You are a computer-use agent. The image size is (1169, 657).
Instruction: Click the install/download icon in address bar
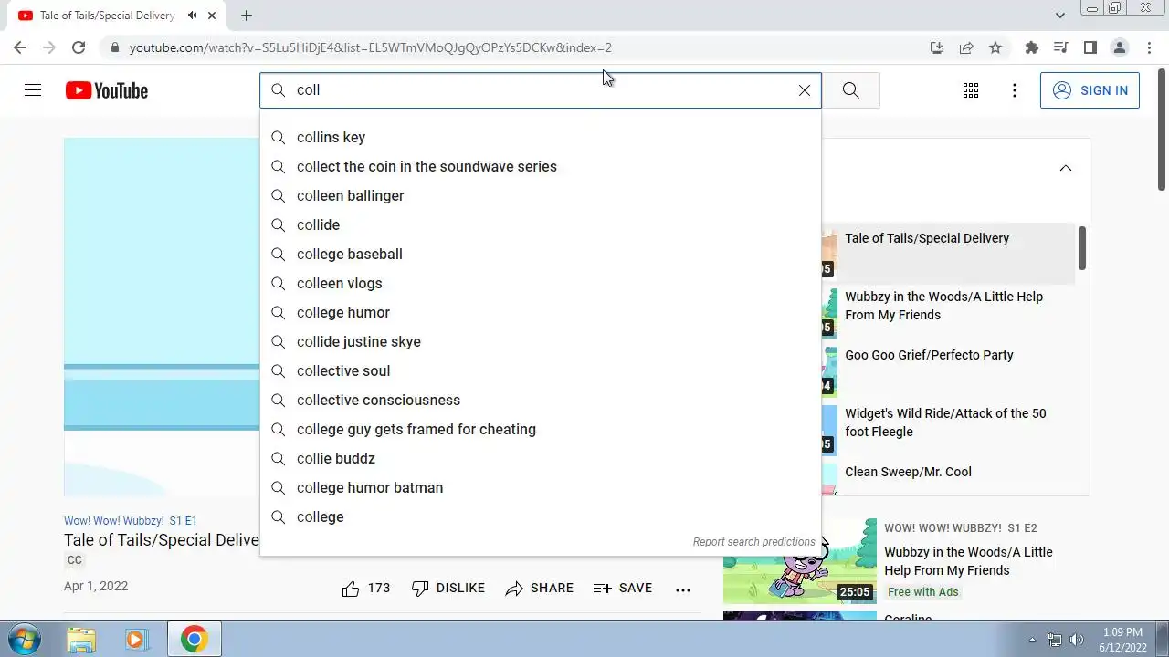coord(937,47)
